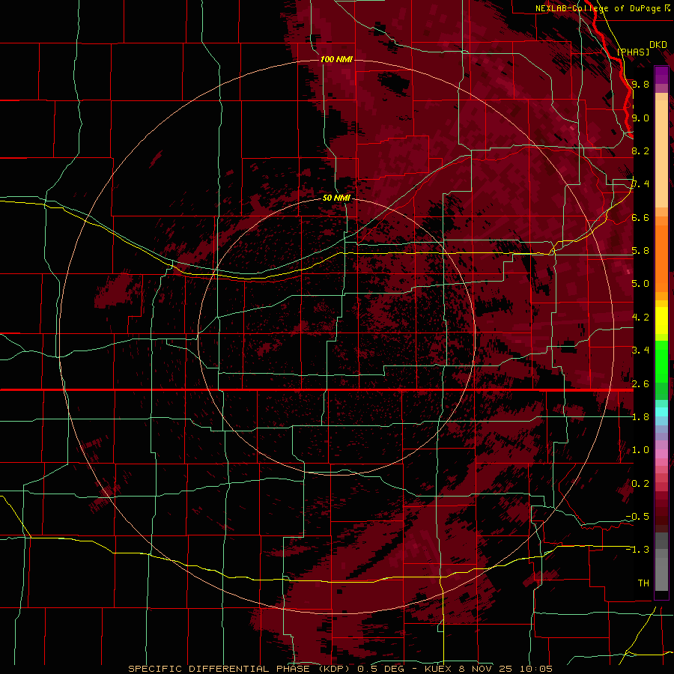Pick the bright green swatch in the color bar
The width and height of the screenshot is (674, 674).
[x=661, y=361]
